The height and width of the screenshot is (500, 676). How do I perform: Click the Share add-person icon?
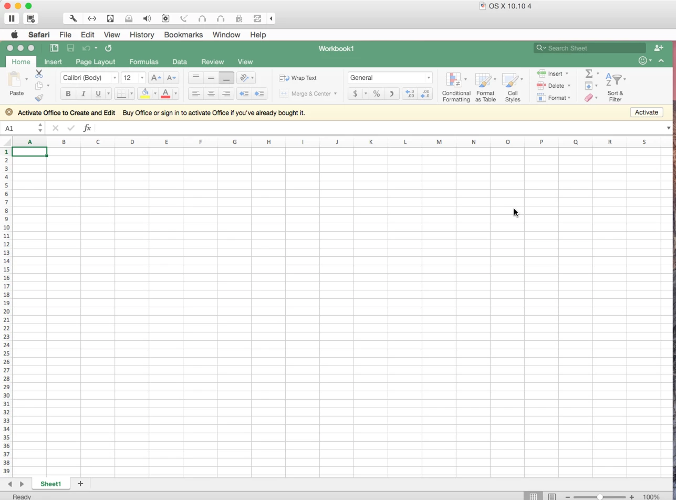(659, 48)
